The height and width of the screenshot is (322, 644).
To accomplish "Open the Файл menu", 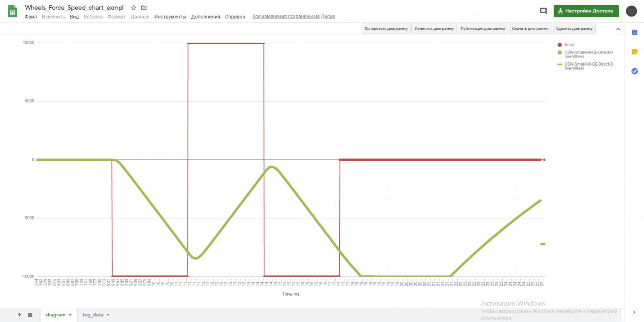I will [31, 17].
